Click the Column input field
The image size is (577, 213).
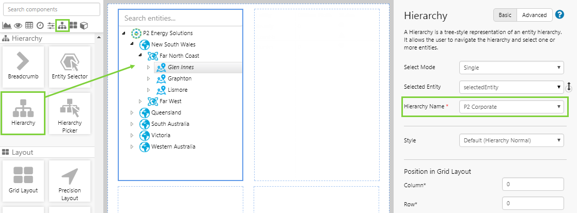(533, 184)
